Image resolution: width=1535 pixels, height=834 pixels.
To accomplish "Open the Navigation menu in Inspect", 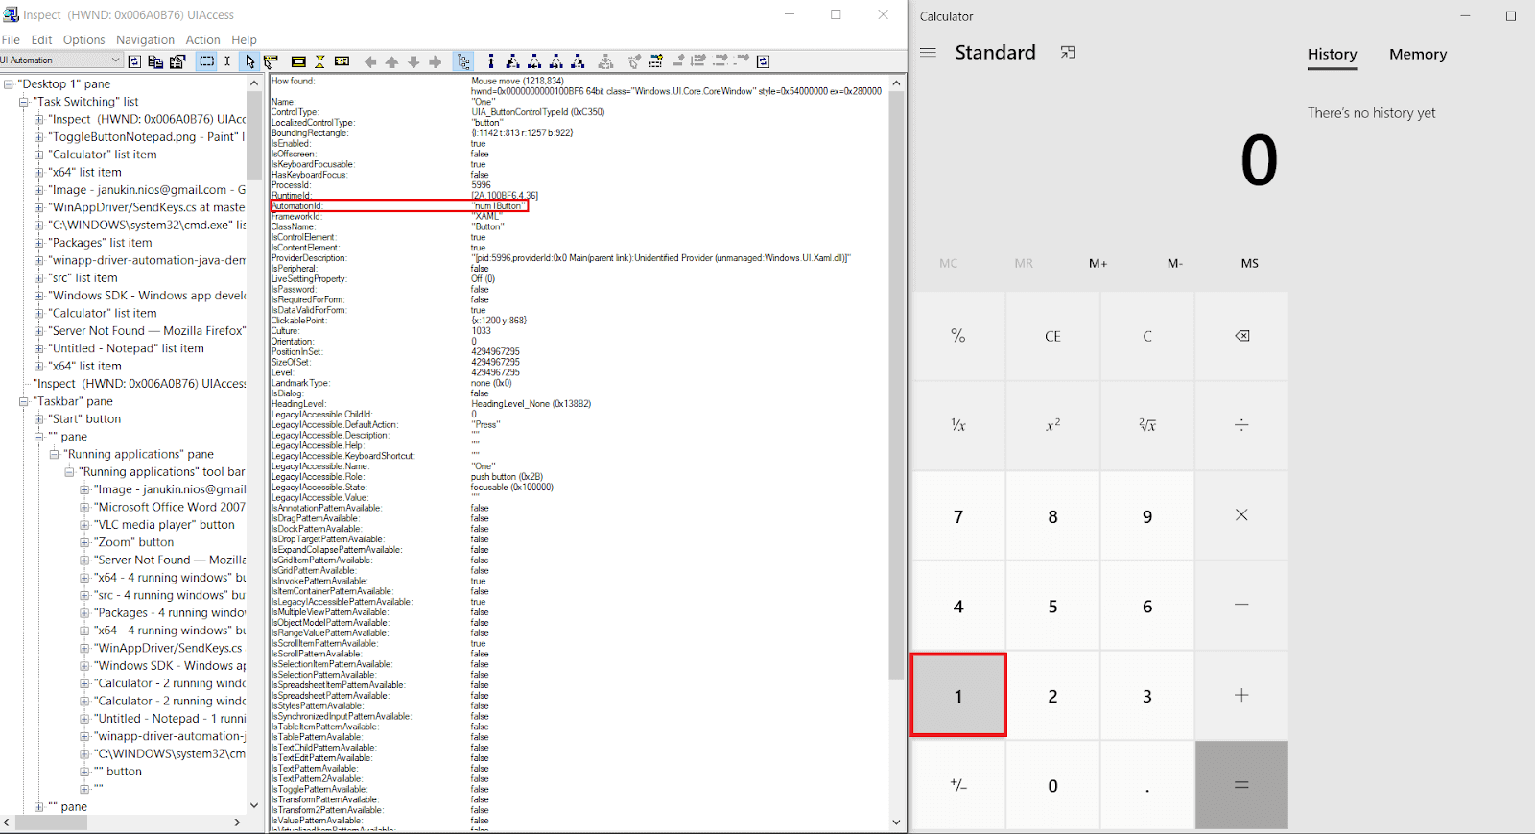I will [x=145, y=40].
